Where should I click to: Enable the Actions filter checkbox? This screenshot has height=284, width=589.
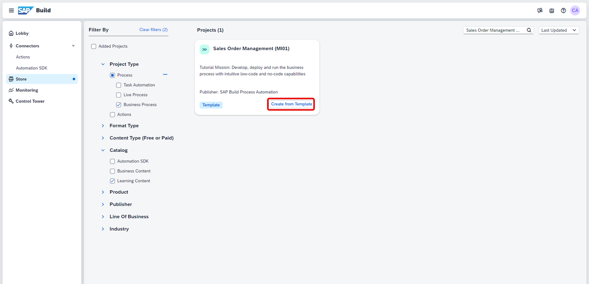112,115
